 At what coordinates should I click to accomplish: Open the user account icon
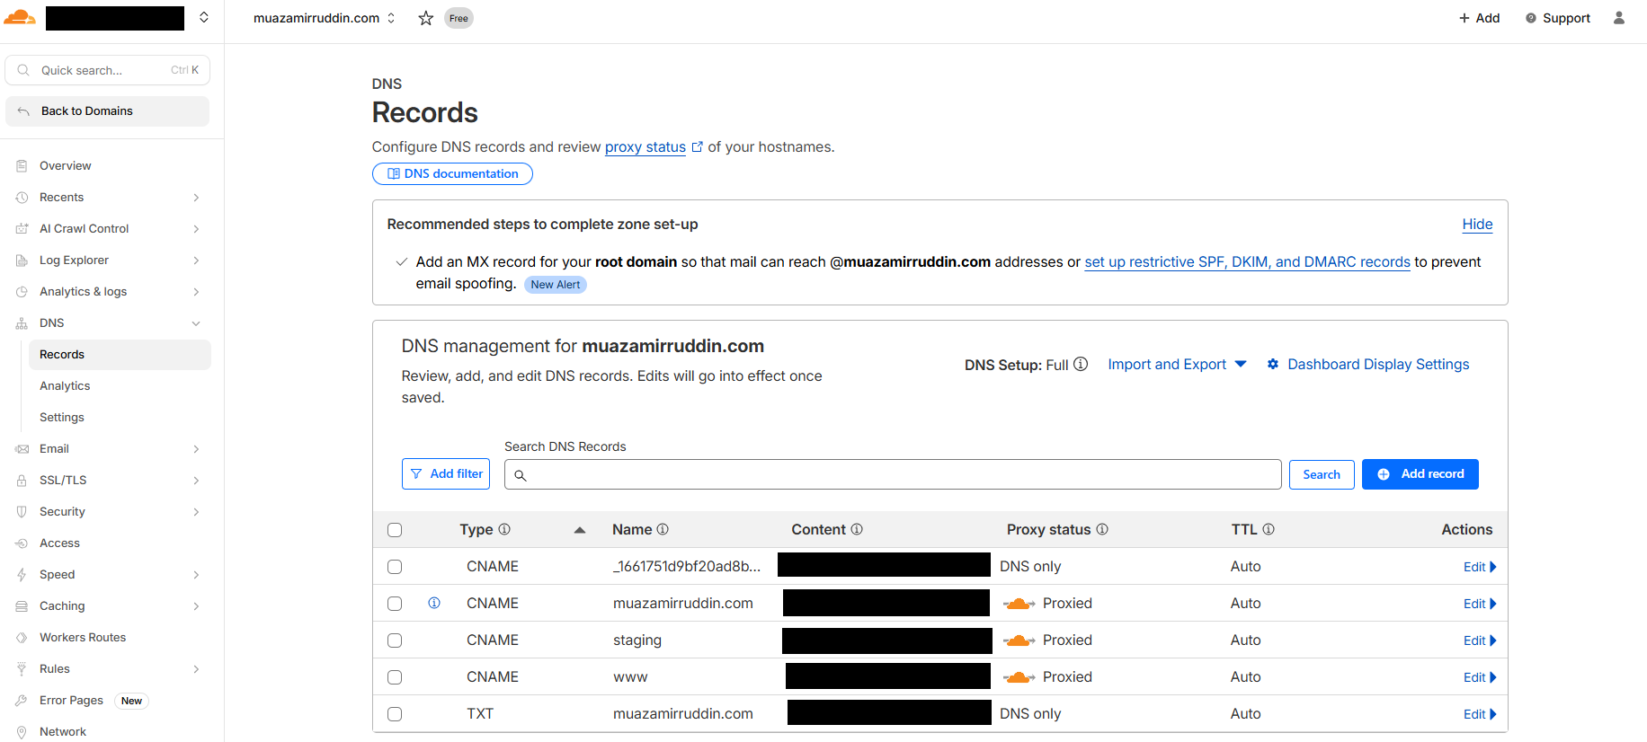click(x=1619, y=18)
